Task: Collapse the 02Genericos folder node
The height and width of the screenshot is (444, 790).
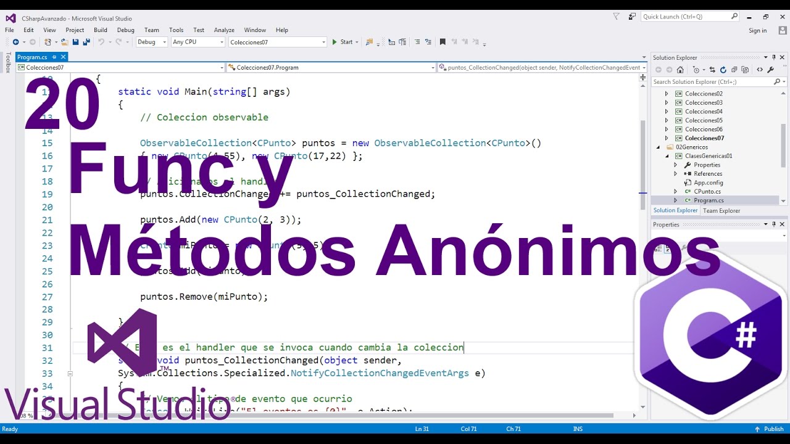Action: click(x=658, y=147)
